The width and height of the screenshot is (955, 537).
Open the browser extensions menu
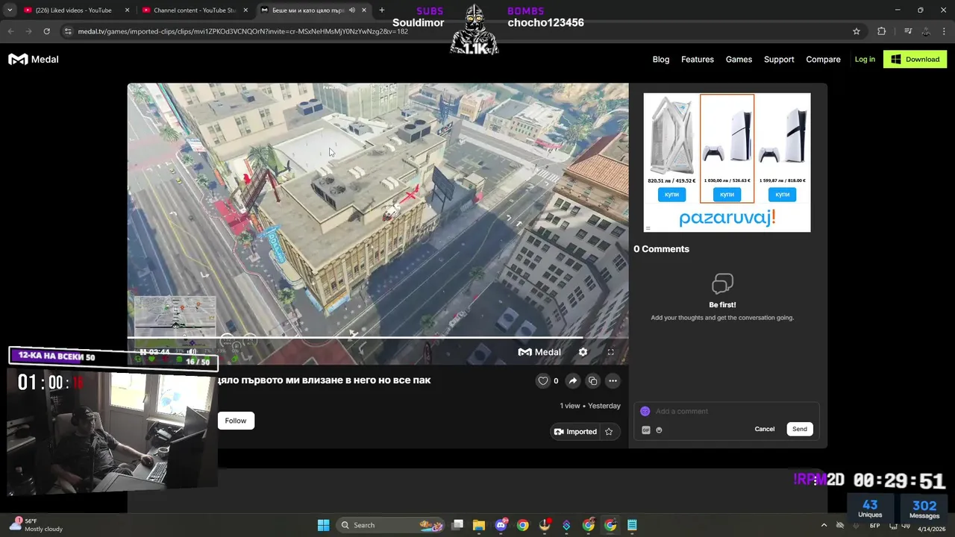(x=882, y=31)
